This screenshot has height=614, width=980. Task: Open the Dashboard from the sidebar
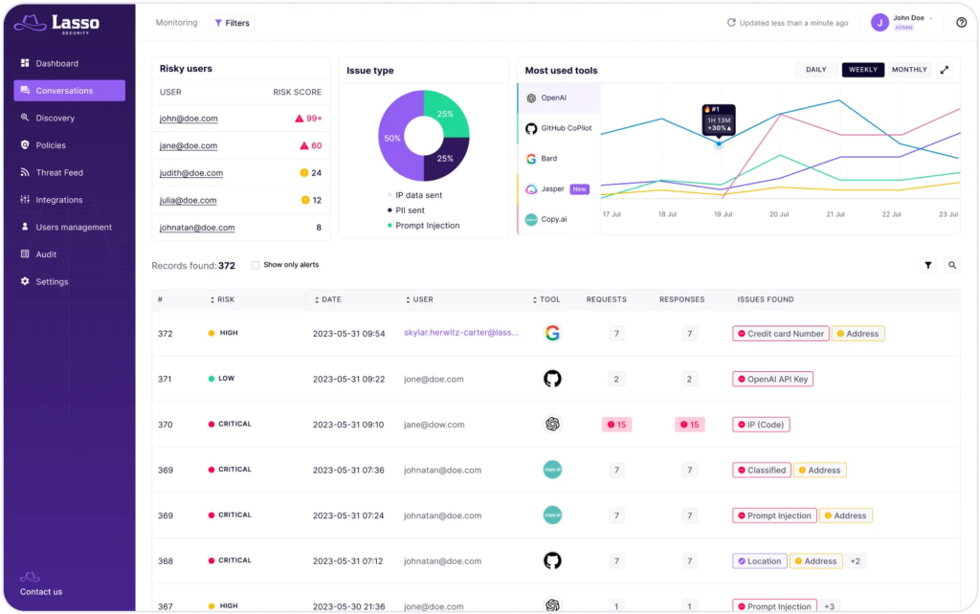coord(57,63)
